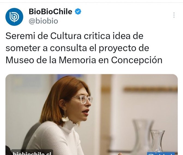183x155 pixels.
Task: Click the word 'Cultura' in the tweet
Action: click(x=66, y=36)
